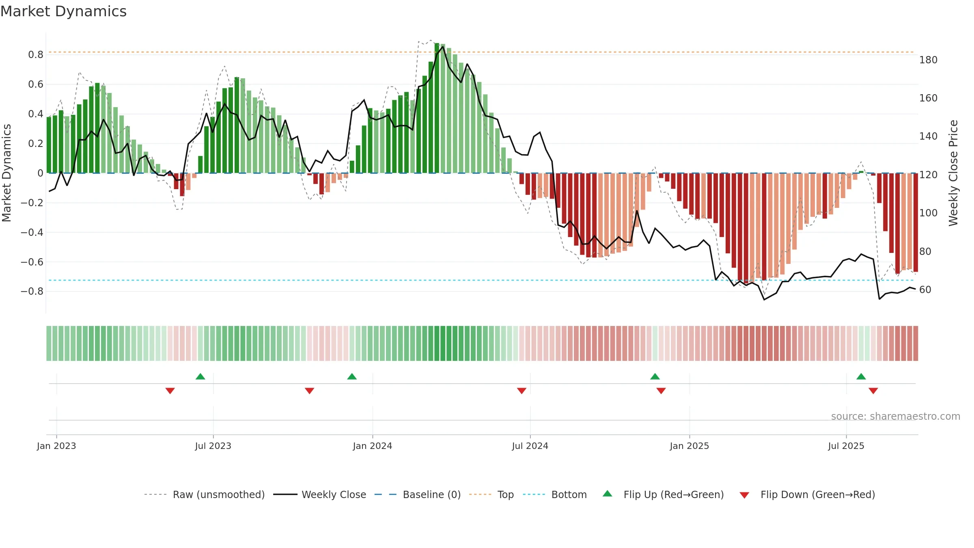
Task: Click the 140 price axis label
Action: point(929,136)
